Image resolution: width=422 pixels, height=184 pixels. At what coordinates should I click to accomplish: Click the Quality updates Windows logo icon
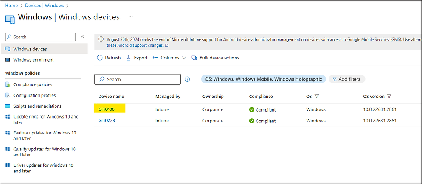(x=8, y=149)
